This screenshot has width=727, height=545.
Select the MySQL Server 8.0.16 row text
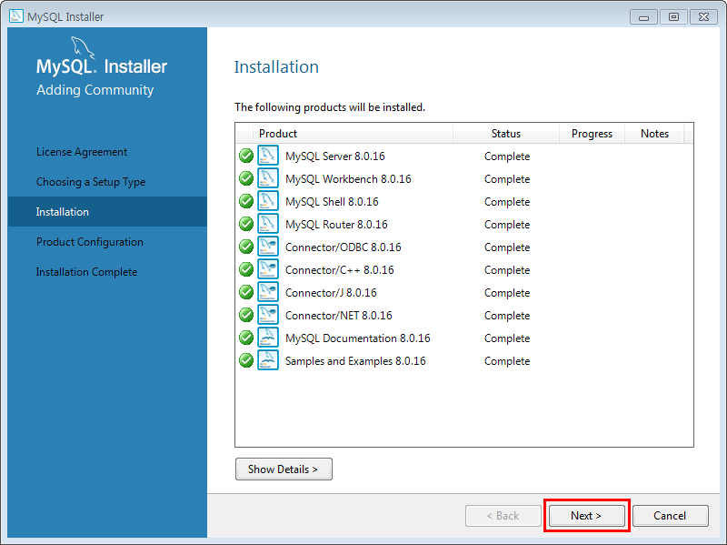(335, 156)
